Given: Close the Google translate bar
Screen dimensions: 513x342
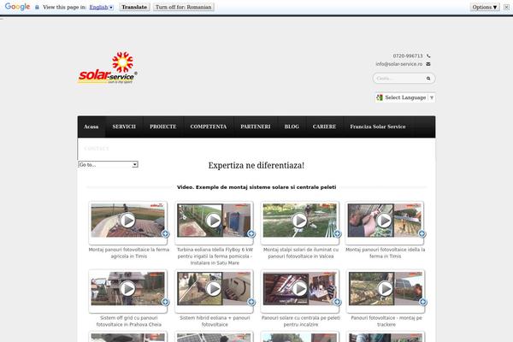Looking at the screenshot, I should (x=506, y=7).
